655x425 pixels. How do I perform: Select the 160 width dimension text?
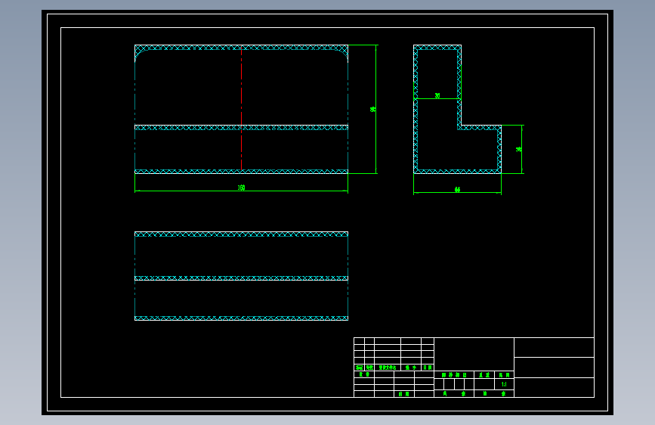pos(241,188)
